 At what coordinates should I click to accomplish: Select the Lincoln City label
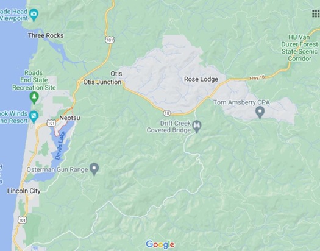click(24, 191)
